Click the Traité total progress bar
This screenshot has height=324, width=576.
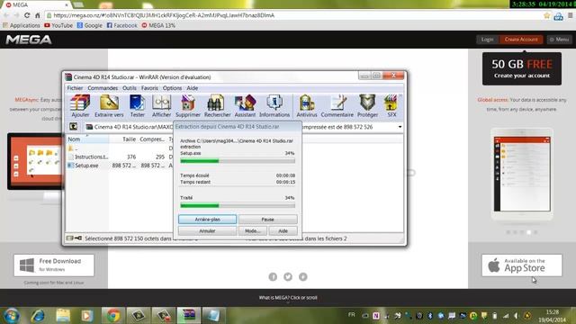pyautogui.click(x=238, y=206)
